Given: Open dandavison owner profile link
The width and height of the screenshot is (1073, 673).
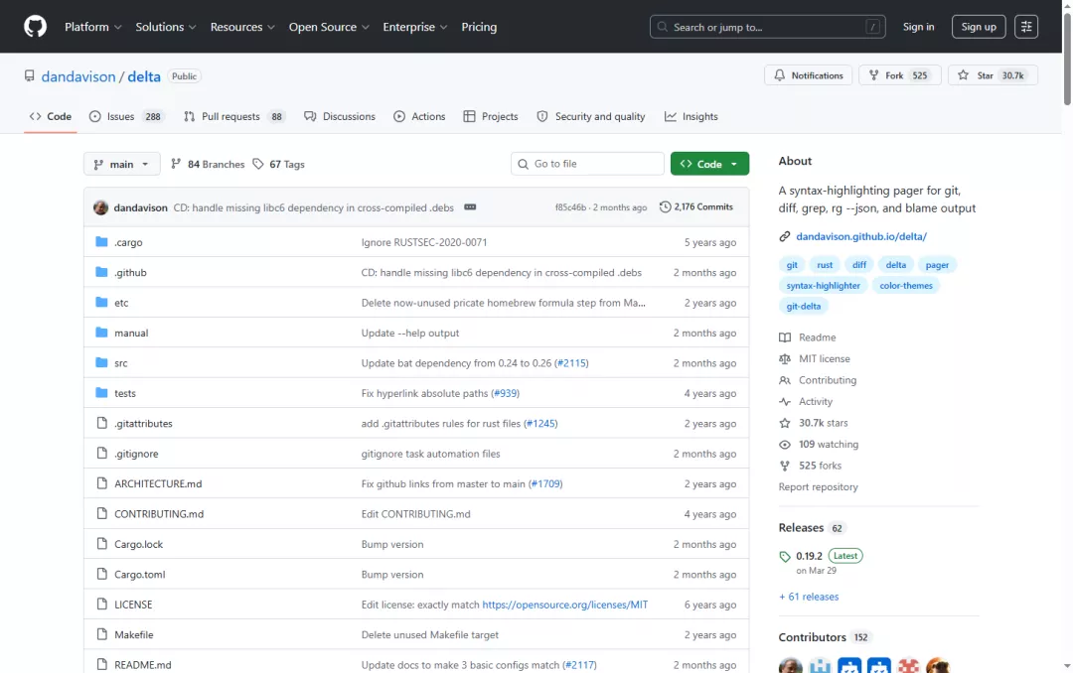Looking at the screenshot, I should 78,76.
